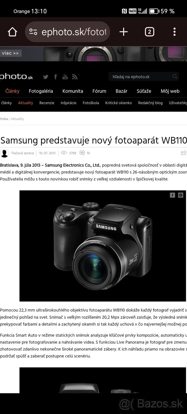The width and height of the screenshot is (187, 414).
Task: Share camera image on Facebook
Action: 173,195
